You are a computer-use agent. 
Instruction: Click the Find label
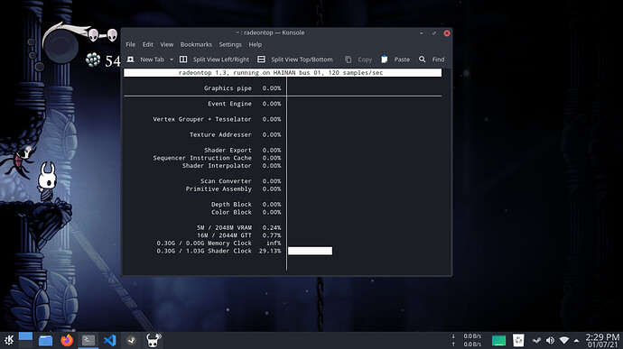pos(438,60)
